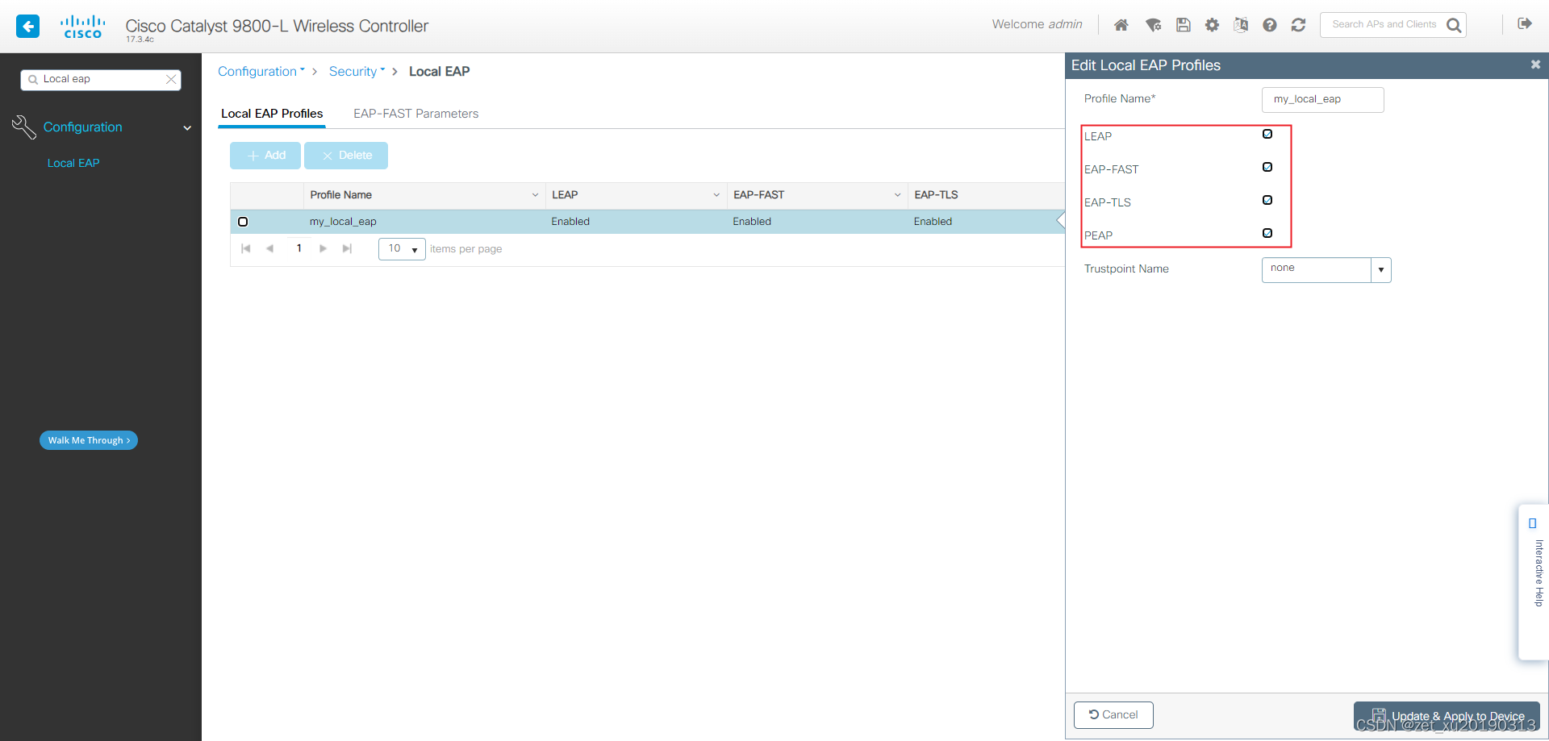Toggle the EAP-FAST checkbox
The height and width of the screenshot is (741, 1549).
click(x=1267, y=167)
